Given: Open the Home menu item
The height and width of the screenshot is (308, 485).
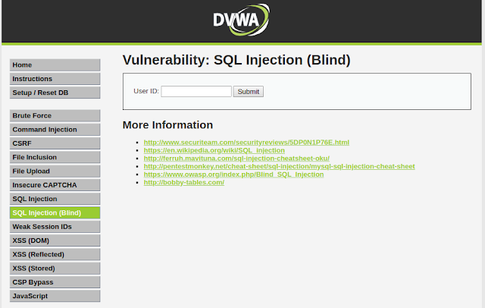Looking at the screenshot, I should (x=55, y=65).
